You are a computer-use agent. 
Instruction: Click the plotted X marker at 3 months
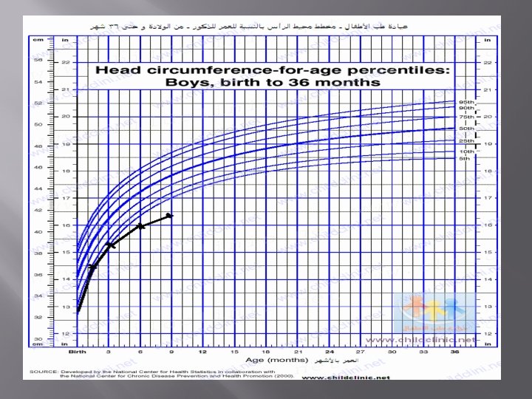110,245
